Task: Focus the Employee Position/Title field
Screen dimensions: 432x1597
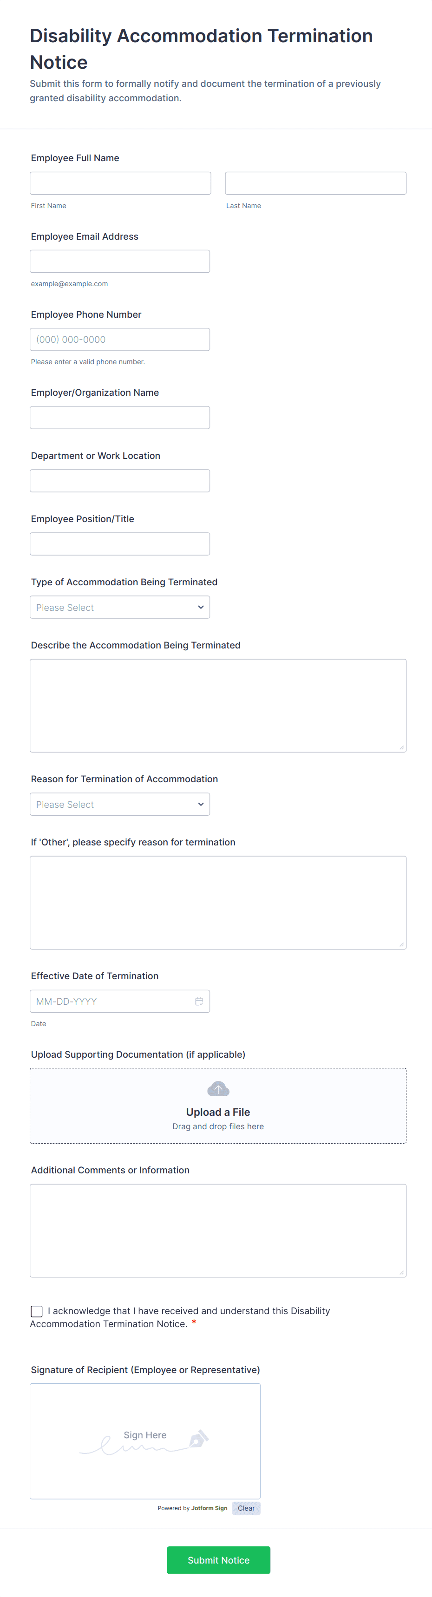Action: [120, 544]
